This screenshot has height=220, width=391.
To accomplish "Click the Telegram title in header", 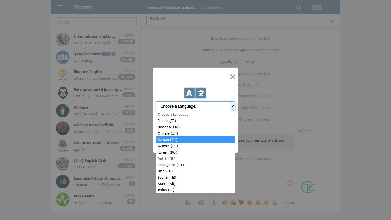I will click(83, 7).
